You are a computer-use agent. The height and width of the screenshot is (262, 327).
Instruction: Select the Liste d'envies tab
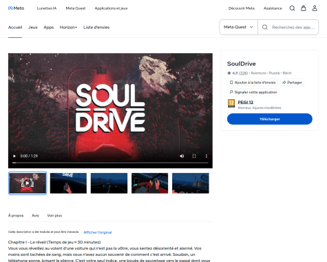(96, 28)
